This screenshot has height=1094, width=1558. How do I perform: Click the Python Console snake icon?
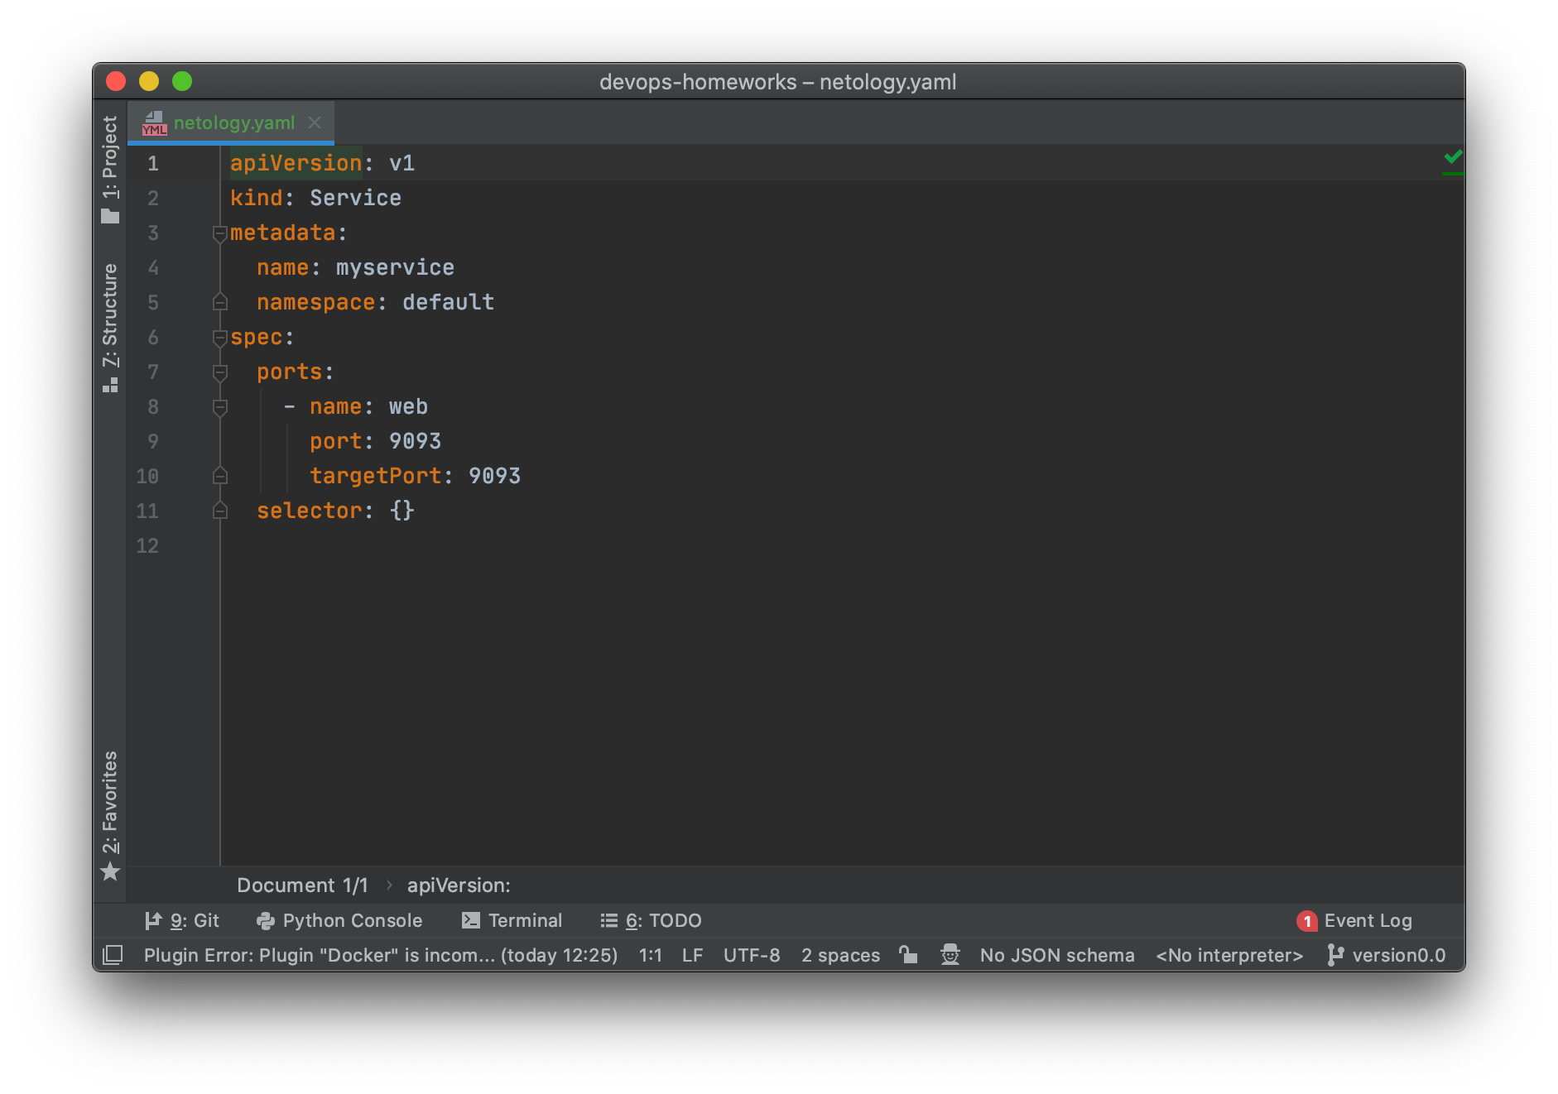[266, 920]
